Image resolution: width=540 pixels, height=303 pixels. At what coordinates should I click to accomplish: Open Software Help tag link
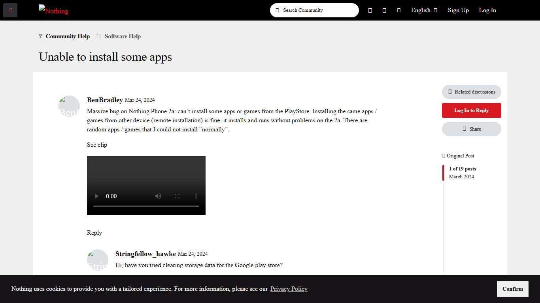[x=122, y=36]
